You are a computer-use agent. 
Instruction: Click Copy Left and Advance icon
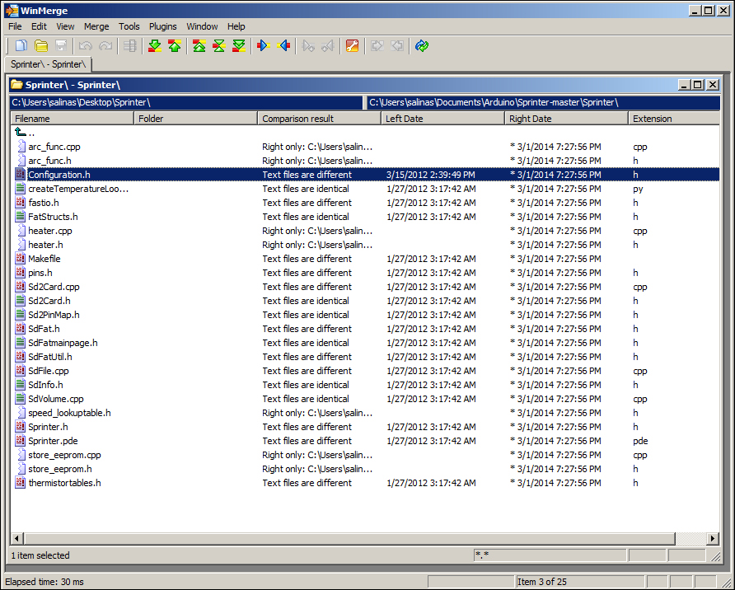click(328, 46)
